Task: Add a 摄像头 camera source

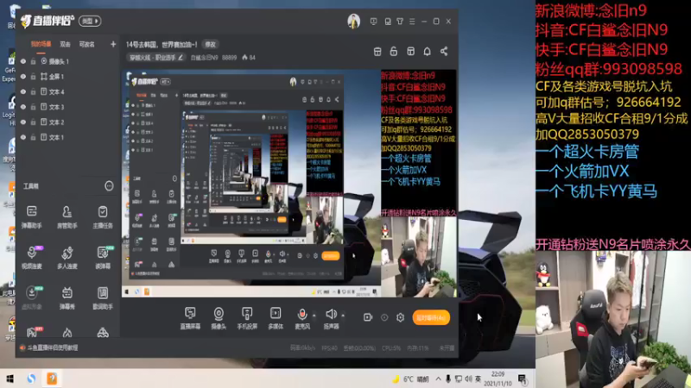Action: tap(219, 318)
